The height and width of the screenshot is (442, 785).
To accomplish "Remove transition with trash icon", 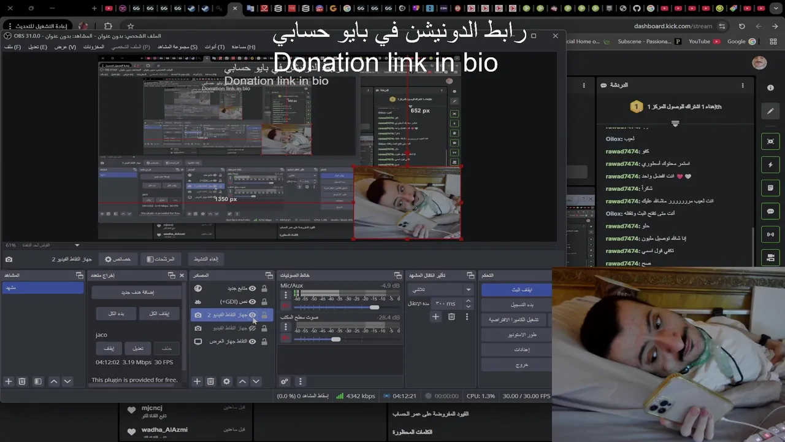I will pos(451,317).
